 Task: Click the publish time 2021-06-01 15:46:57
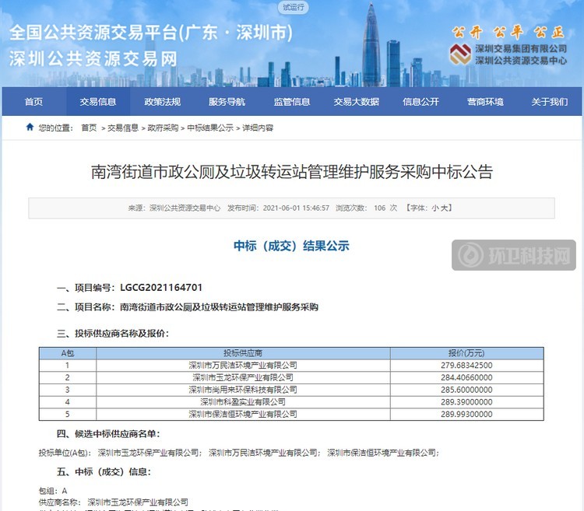point(296,208)
